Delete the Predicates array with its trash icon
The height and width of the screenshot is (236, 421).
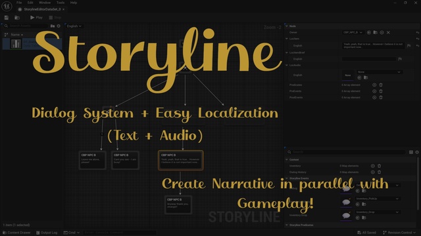[381, 85]
